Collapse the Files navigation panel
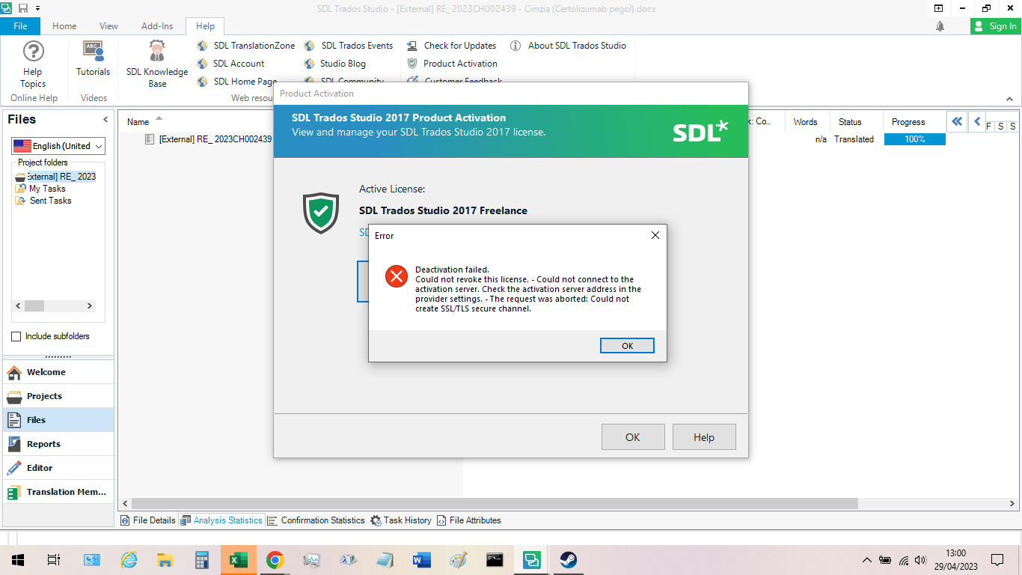Image resolution: width=1022 pixels, height=575 pixels. 105,118
